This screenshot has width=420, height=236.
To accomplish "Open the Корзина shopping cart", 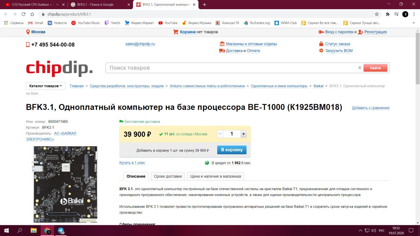I will click(188, 32).
